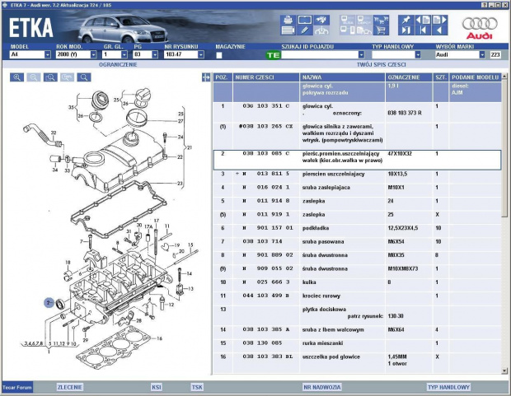Click the KSI button
The width and height of the screenshot is (511, 396).
tap(157, 387)
